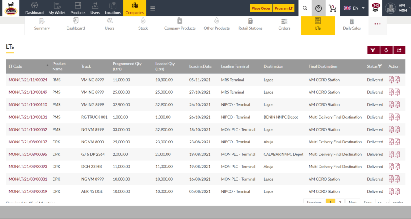The image size is (411, 219).
Task: Open My Wallet
Action: tap(57, 8)
